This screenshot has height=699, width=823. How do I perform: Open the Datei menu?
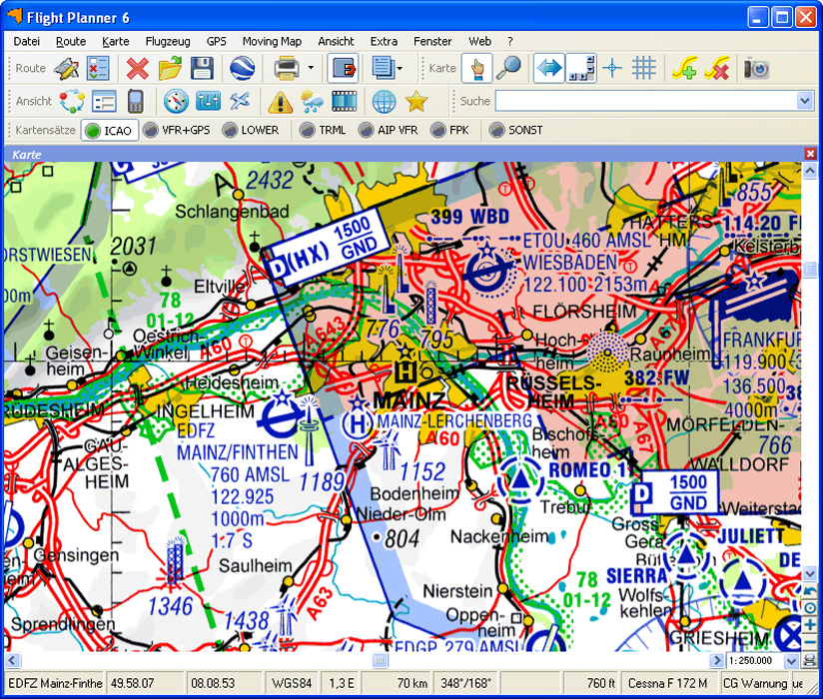27,42
